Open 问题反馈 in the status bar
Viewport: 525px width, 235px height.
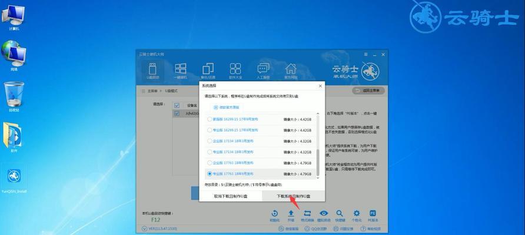tap(343, 229)
